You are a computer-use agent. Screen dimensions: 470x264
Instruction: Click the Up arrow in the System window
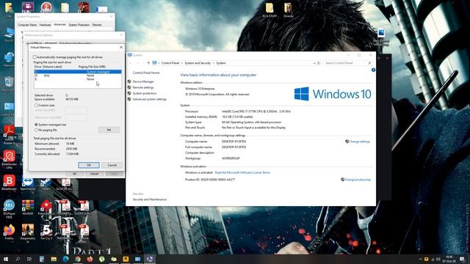148,63
